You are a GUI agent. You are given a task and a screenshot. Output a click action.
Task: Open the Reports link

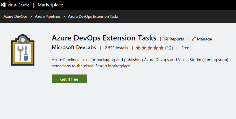pos(177,39)
